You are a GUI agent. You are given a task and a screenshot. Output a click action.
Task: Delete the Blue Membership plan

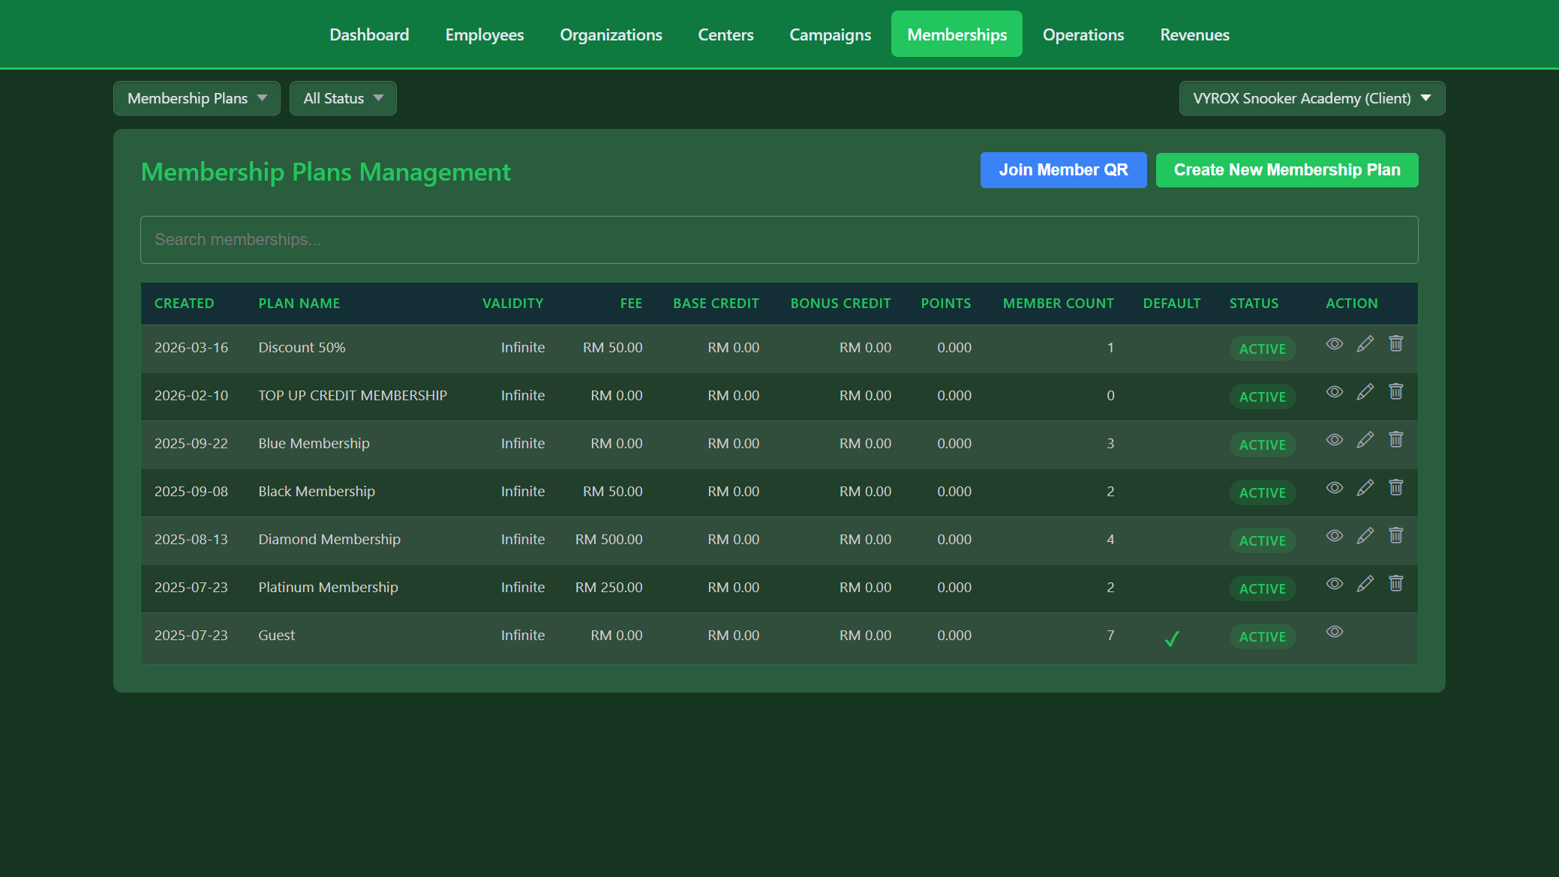tap(1395, 439)
